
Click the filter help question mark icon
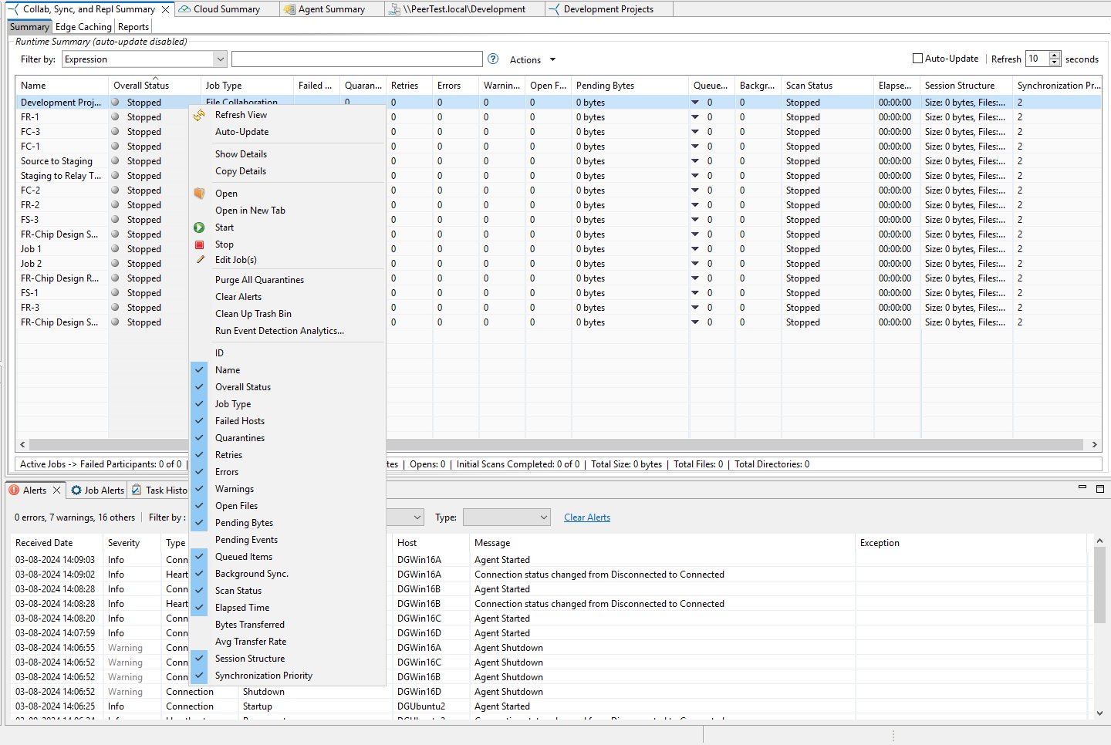(494, 59)
